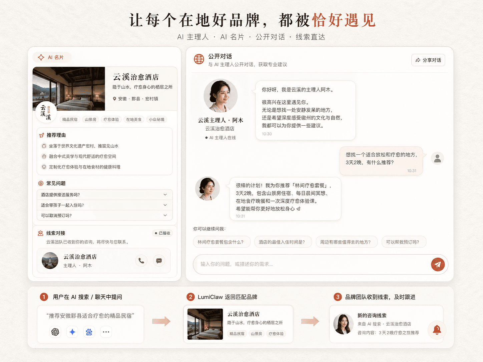This screenshot has width=483, height=362.
Task: Click hotel name 云溪治愈酒店 in AI 名片
Action: pyautogui.click(x=136, y=77)
